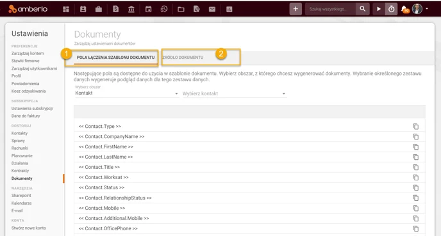
Task: Open 'E-mail' tools settings
Action: [17, 211]
